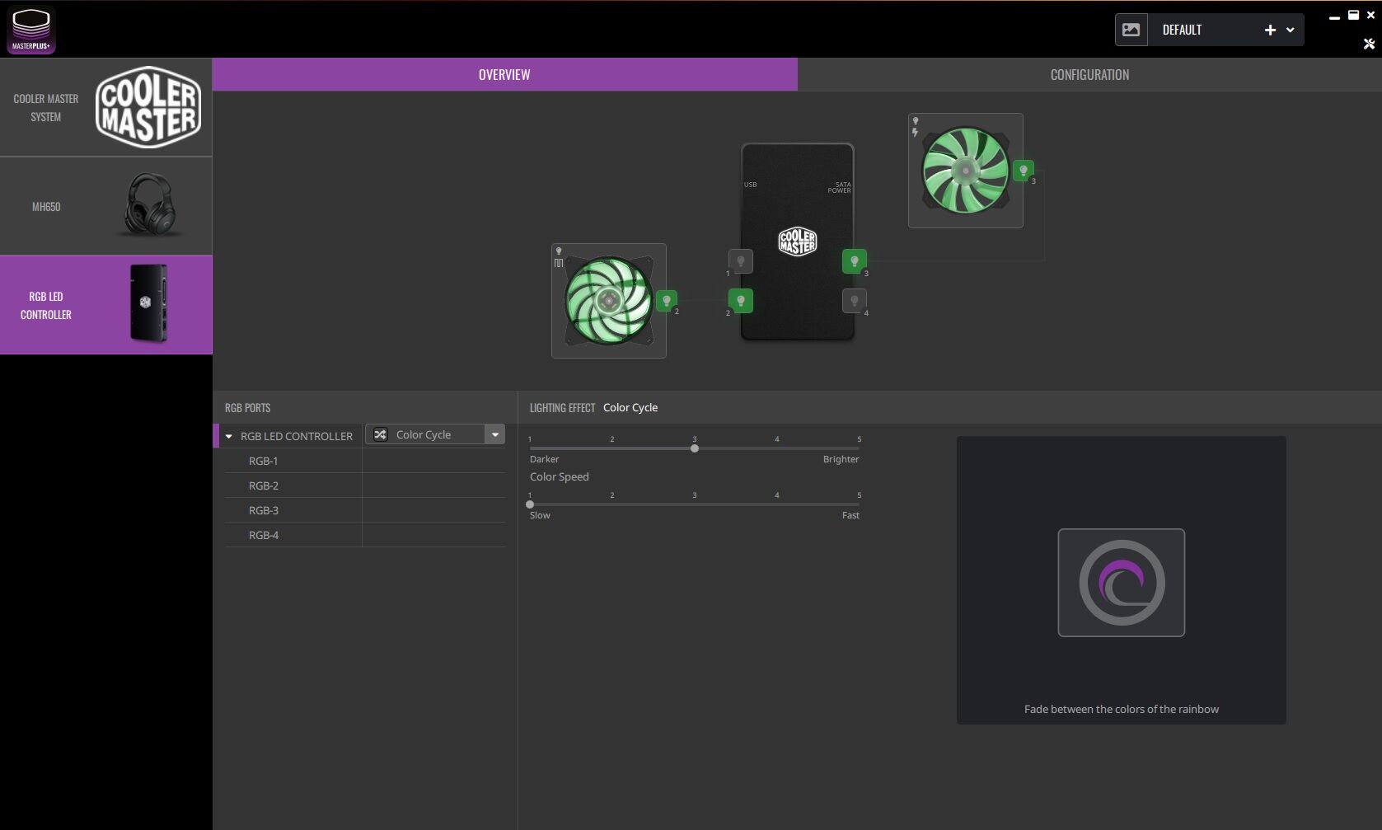Click the Color Cycle effect preview icon

tap(1122, 583)
